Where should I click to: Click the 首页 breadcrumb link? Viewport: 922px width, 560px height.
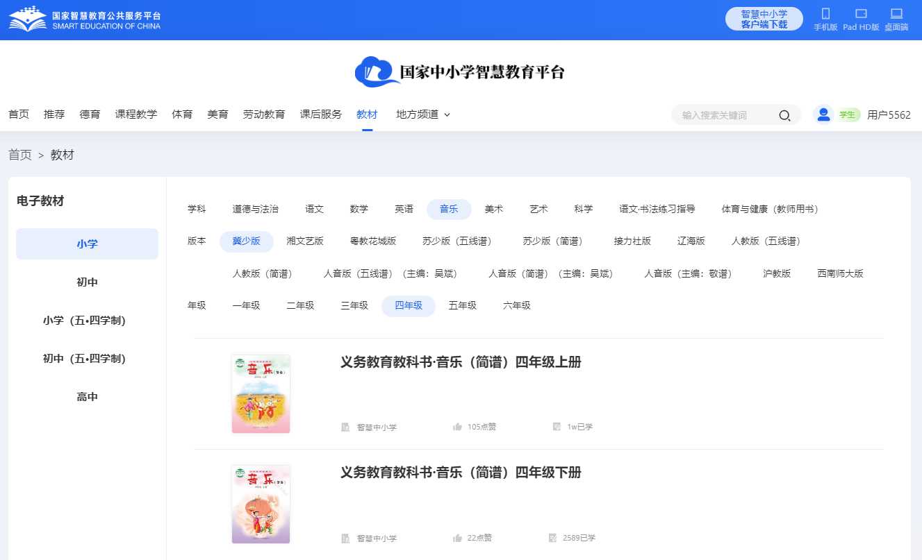point(20,155)
